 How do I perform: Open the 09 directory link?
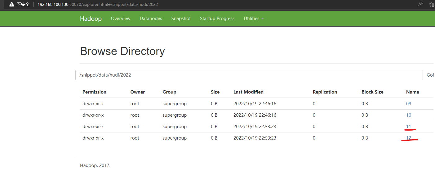[x=409, y=104]
